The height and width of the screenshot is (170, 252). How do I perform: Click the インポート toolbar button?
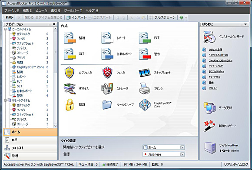(x=76, y=17)
